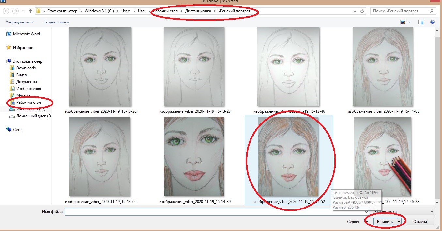Screen dimensions: 442x231
Task: Open Downloads in navigation pane
Action: 26,68
